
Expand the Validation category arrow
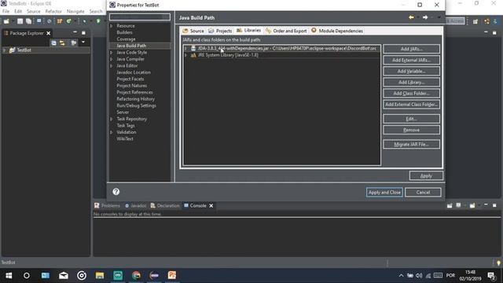pos(112,132)
